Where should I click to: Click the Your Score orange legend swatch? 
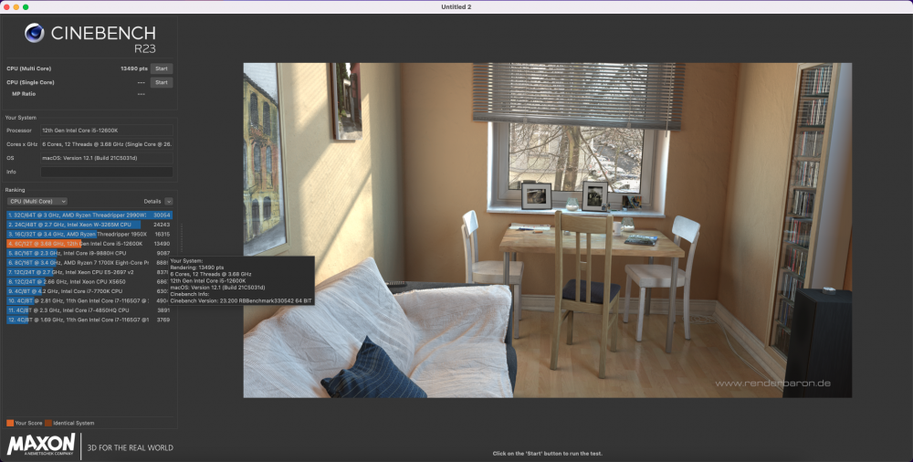tap(10, 423)
